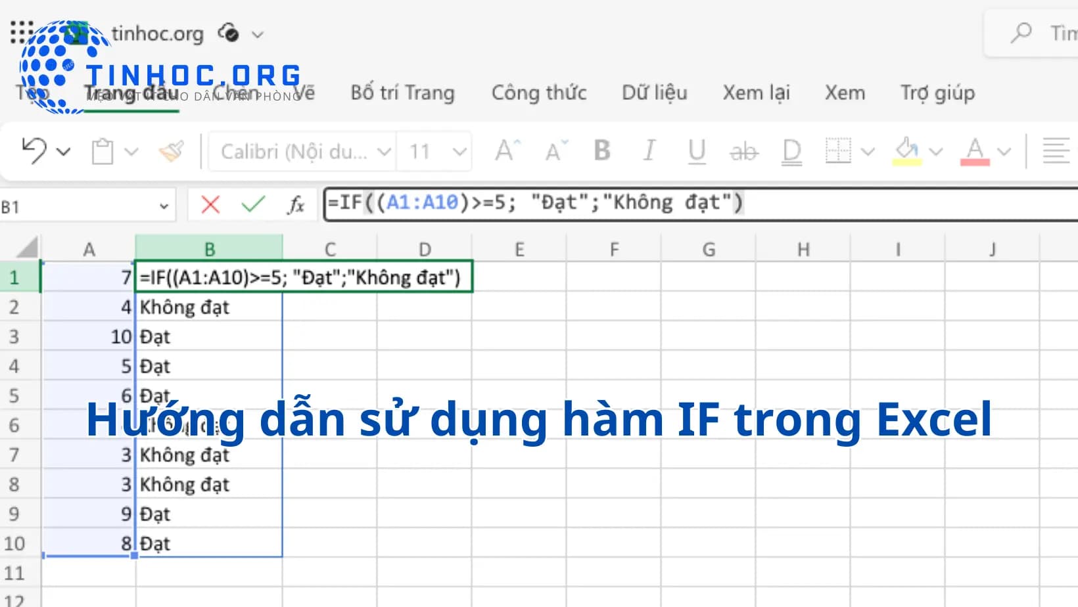Cancel formula entry with the X icon

click(209, 204)
